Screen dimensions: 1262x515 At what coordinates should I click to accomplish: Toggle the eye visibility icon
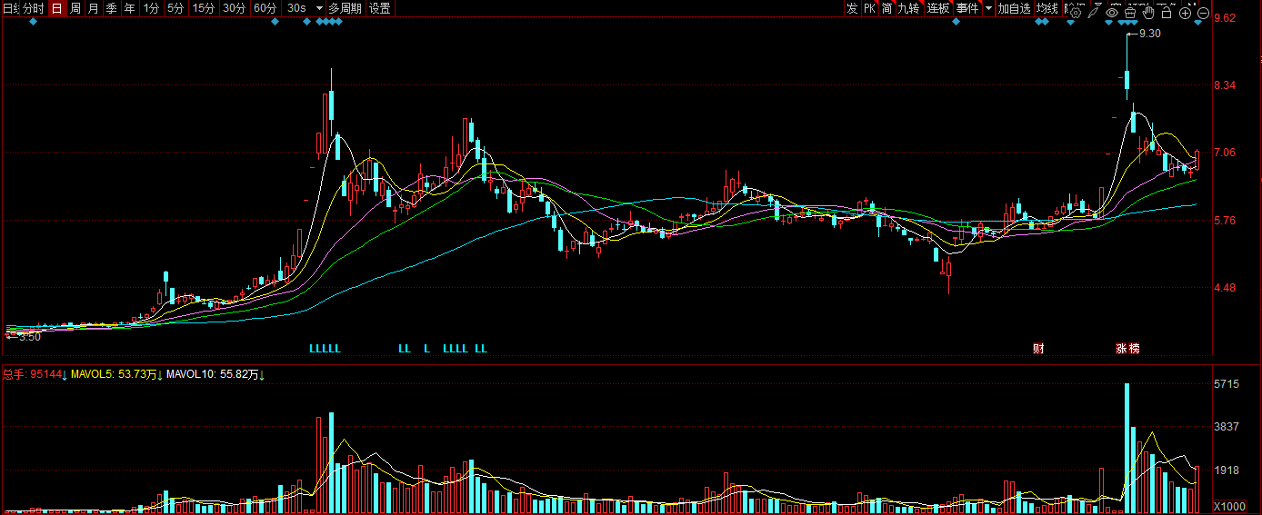coord(1111,13)
